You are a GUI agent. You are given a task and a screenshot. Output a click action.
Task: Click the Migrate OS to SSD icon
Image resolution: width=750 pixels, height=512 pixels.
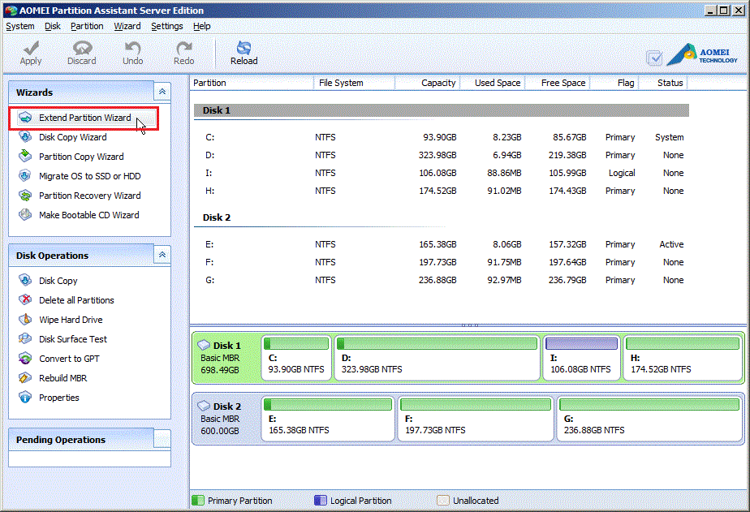(x=25, y=176)
